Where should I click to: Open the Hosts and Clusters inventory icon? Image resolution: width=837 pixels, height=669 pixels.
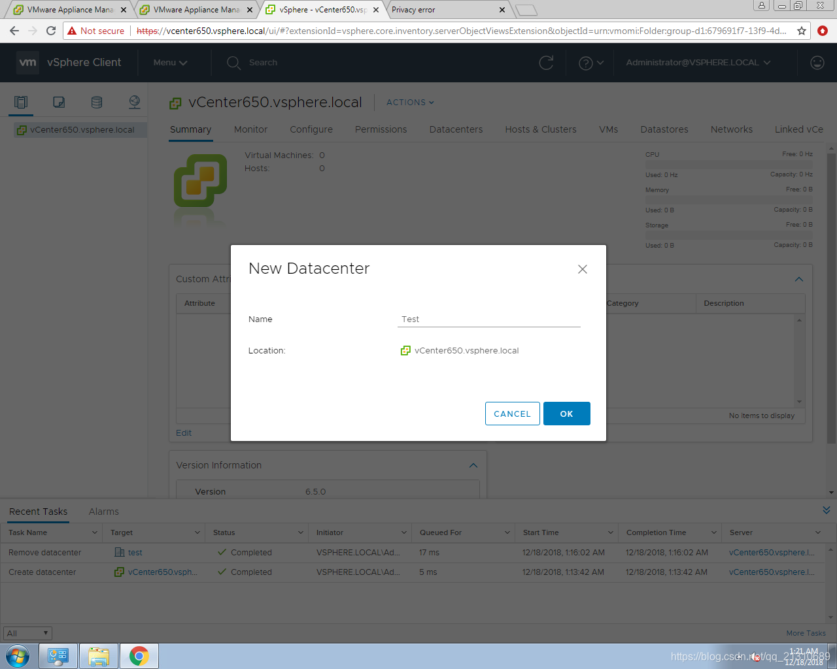click(21, 102)
